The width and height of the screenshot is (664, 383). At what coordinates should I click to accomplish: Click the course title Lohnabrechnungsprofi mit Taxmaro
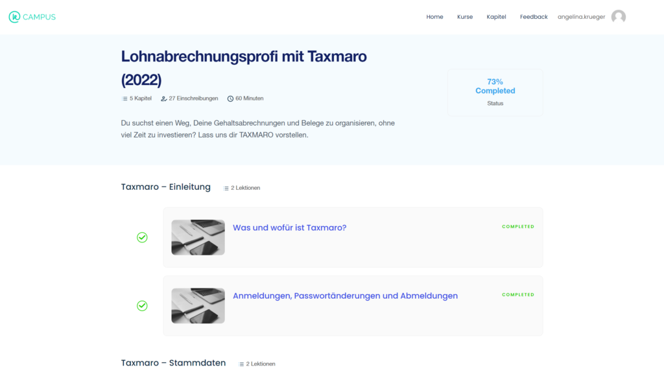click(244, 67)
